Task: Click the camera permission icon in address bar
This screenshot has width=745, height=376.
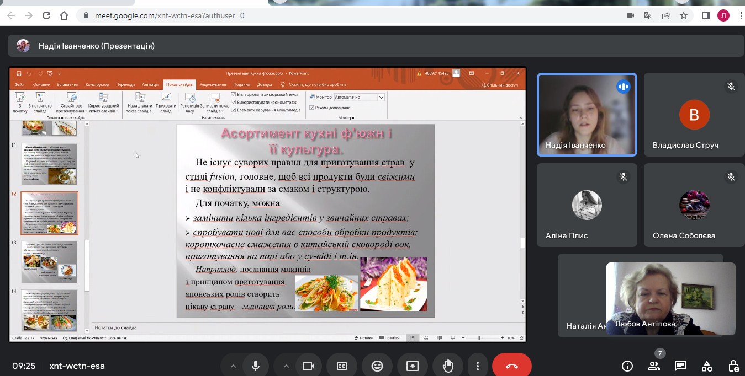Action: point(632,15)
